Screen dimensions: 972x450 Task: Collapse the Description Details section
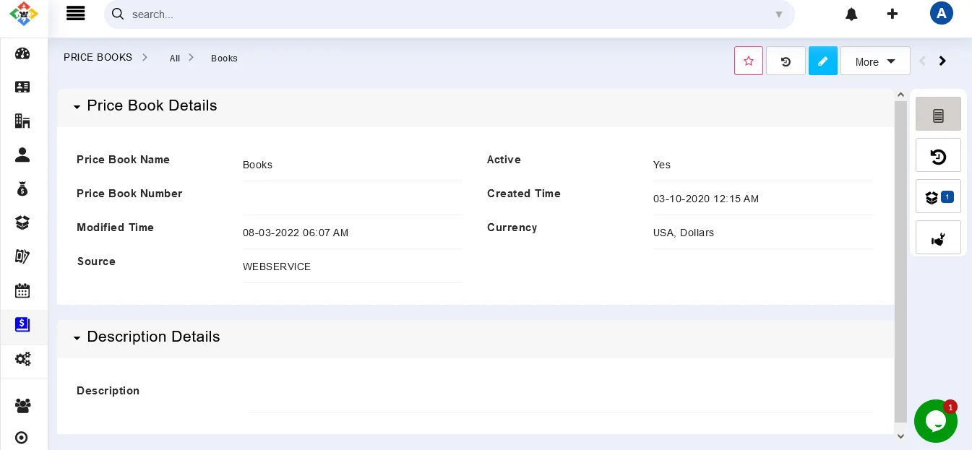(x=77, y=338)
